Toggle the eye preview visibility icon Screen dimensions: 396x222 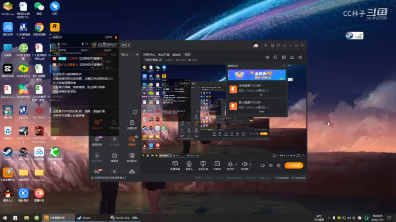tap(270, 165)
